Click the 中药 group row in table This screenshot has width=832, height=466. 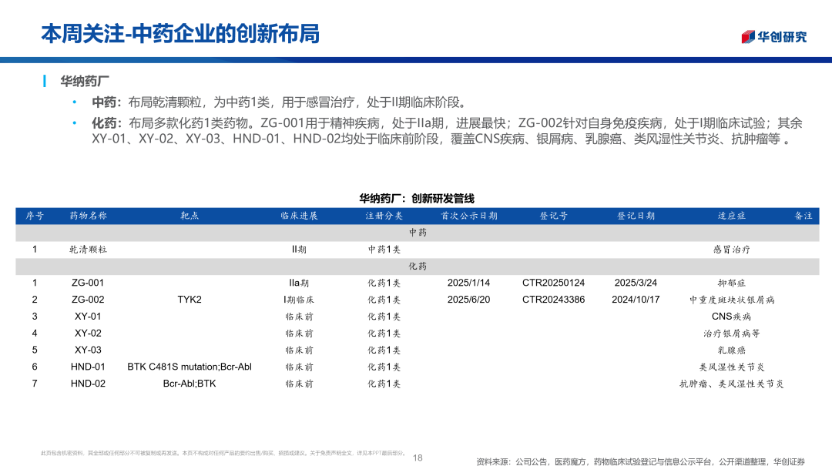pyautogui.click(x=417, y=233)
